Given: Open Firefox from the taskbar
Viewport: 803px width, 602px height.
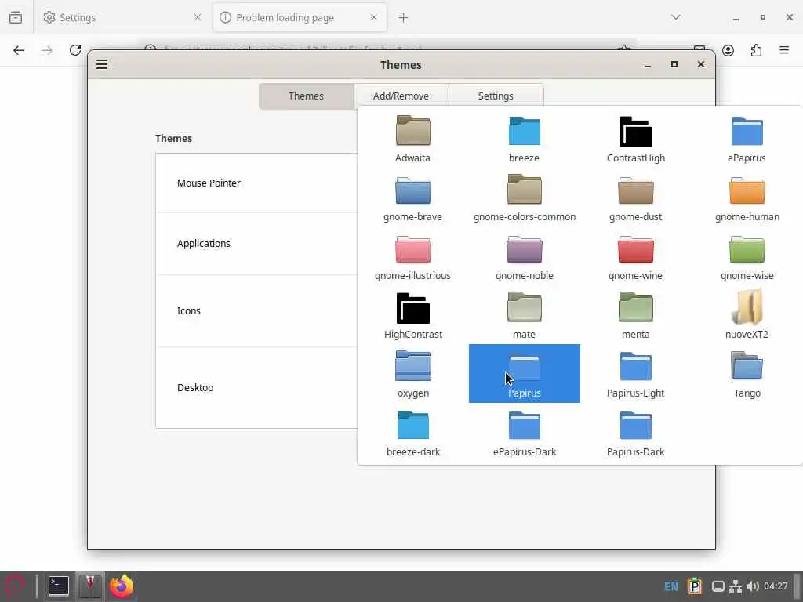Looking at the screenshot, I should [x=122, y=586].
